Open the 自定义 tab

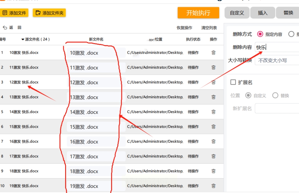click(x=237, y=13)
